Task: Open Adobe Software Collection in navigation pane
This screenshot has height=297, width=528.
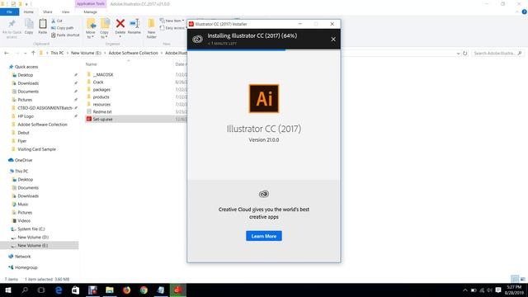Action: (x=42, y=125)
